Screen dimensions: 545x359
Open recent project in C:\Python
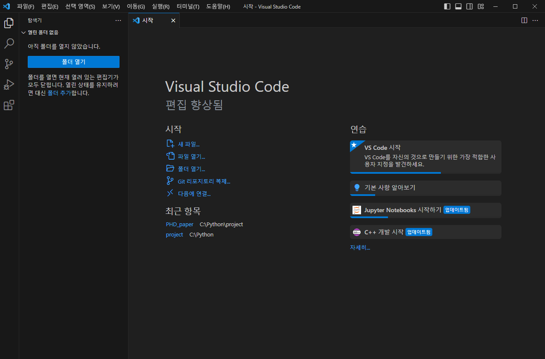click(x=175, y=235)
